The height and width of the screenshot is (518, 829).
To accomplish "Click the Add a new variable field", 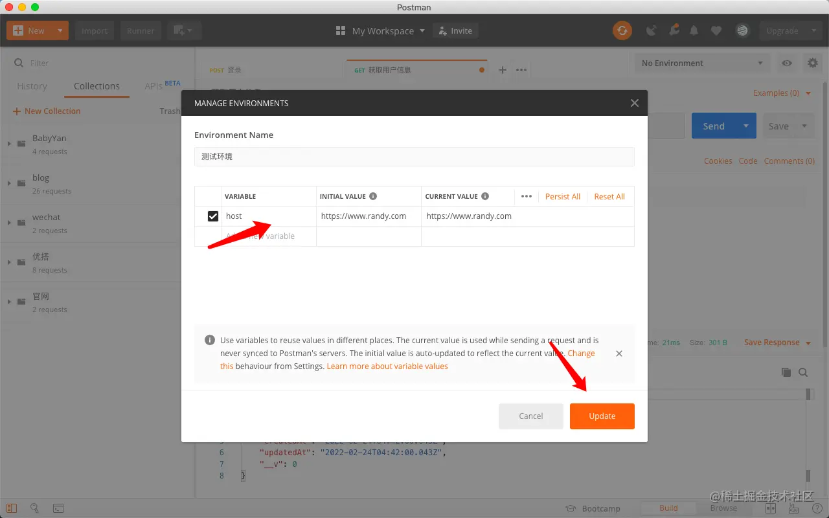I will click(269, 236).
